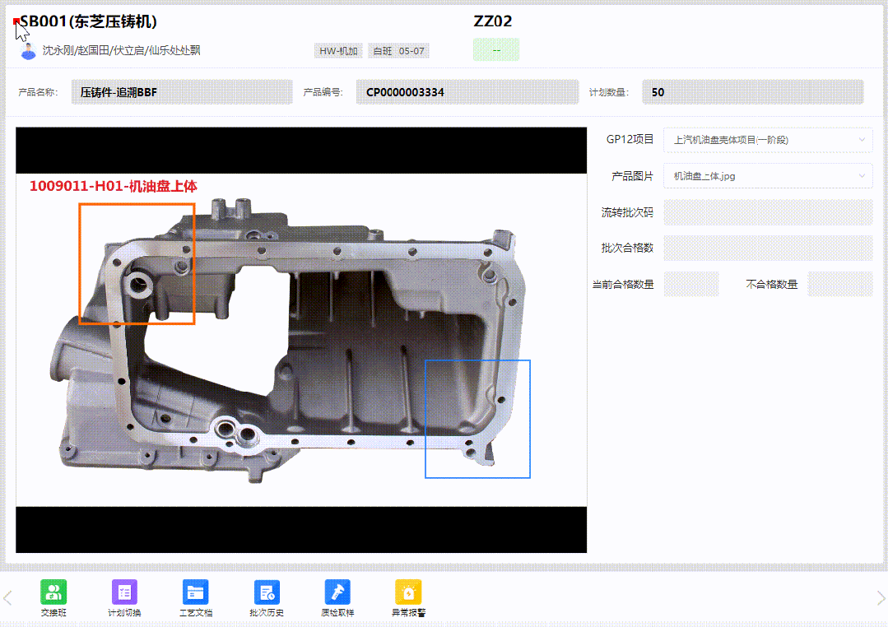
Task: Expand the 产品图片 dropdown
Action: click(767, 176)
